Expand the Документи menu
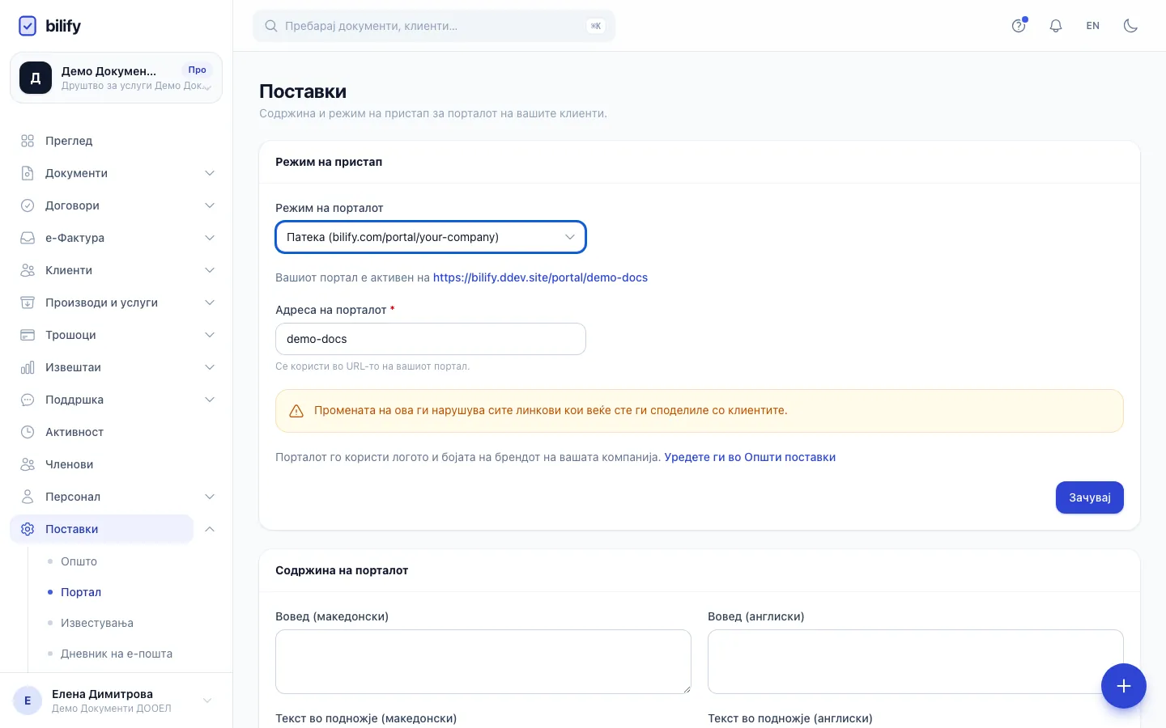Image resolution: width=1166 pixels, height=728 pixels. tap(116, 173)
